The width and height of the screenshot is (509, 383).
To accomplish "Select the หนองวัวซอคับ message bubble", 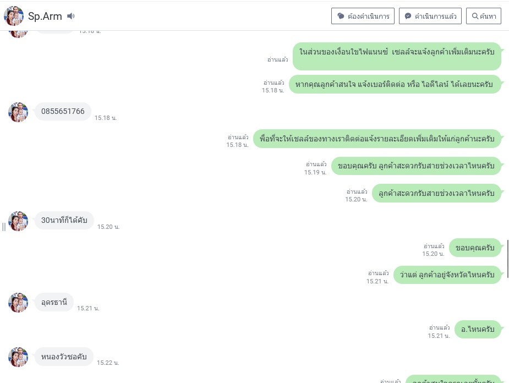I will tap(64, 357).
